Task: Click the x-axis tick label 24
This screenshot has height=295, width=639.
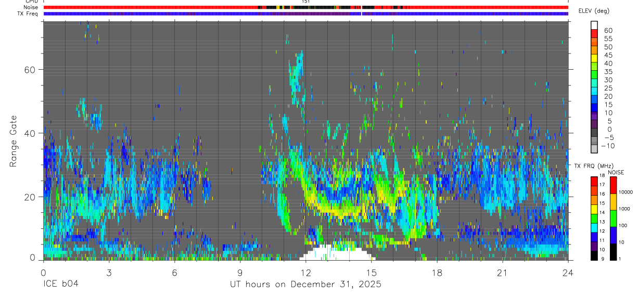Action: 568,273
